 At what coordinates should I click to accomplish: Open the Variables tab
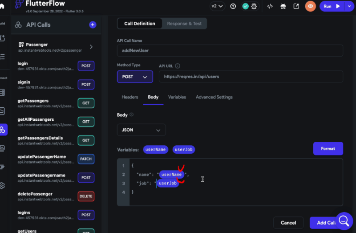(177, 97)
